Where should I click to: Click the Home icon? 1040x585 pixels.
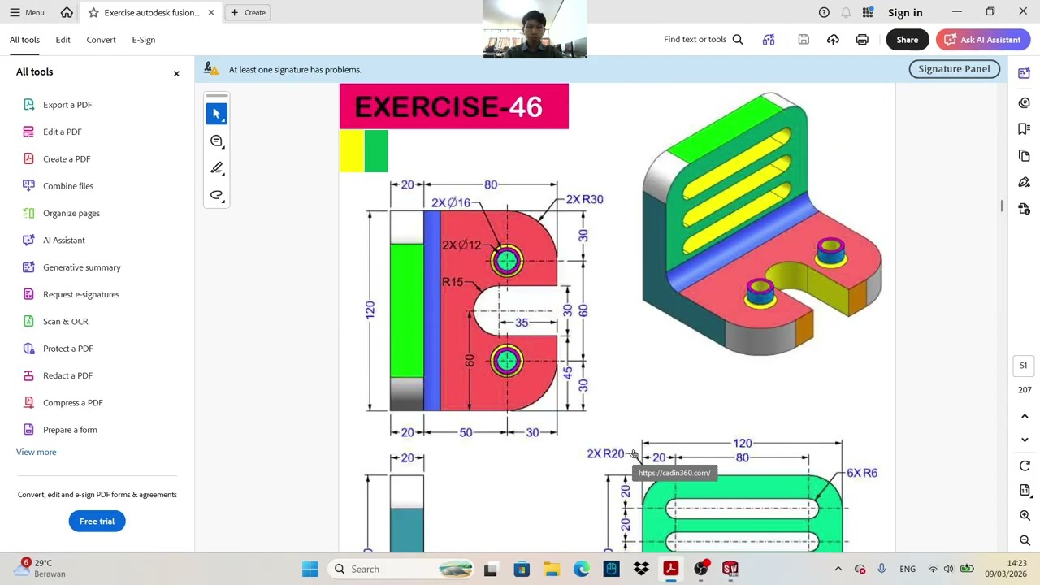click(67, 12)
